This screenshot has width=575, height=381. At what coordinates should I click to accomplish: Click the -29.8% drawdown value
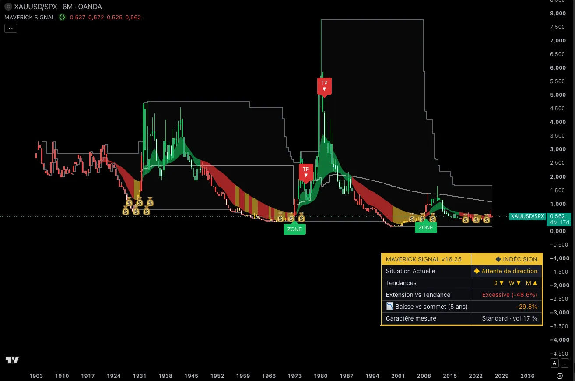(x=527, y=307)
